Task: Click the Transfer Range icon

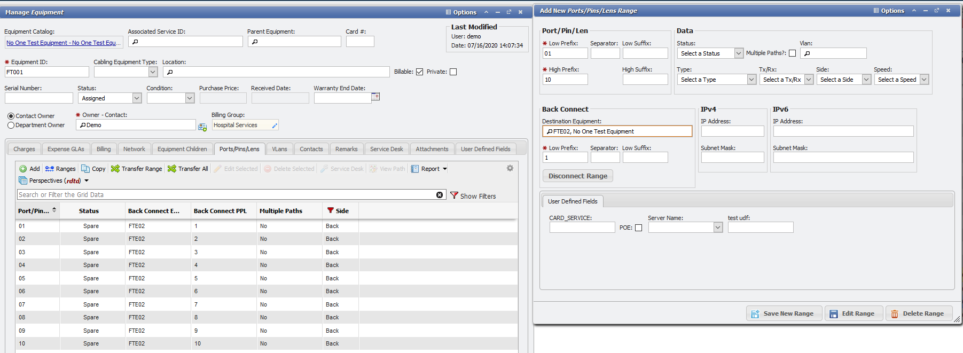Action: [x=115, y=169]
